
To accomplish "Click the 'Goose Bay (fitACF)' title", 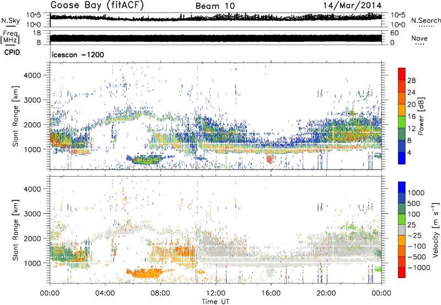I will 97,6.
